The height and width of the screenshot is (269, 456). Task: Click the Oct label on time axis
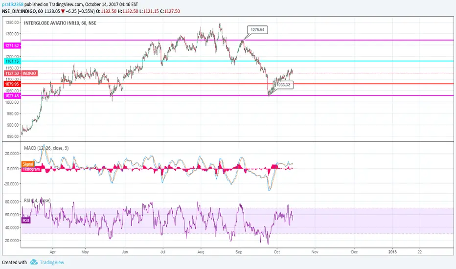(x=277, y=252)
